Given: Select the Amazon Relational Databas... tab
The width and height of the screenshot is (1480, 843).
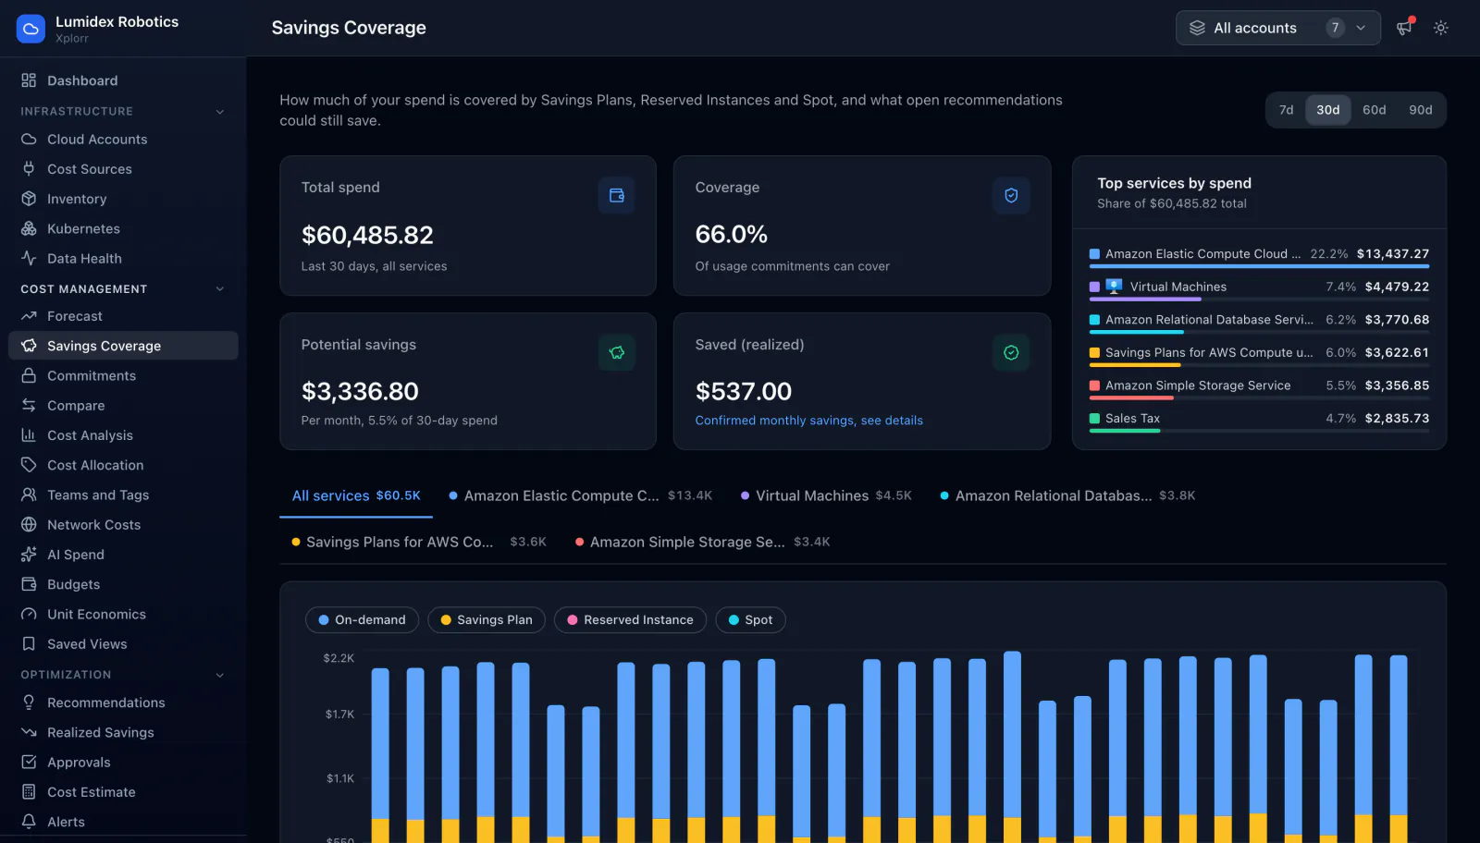Looking at the screenshot, I should (1067, 496).
